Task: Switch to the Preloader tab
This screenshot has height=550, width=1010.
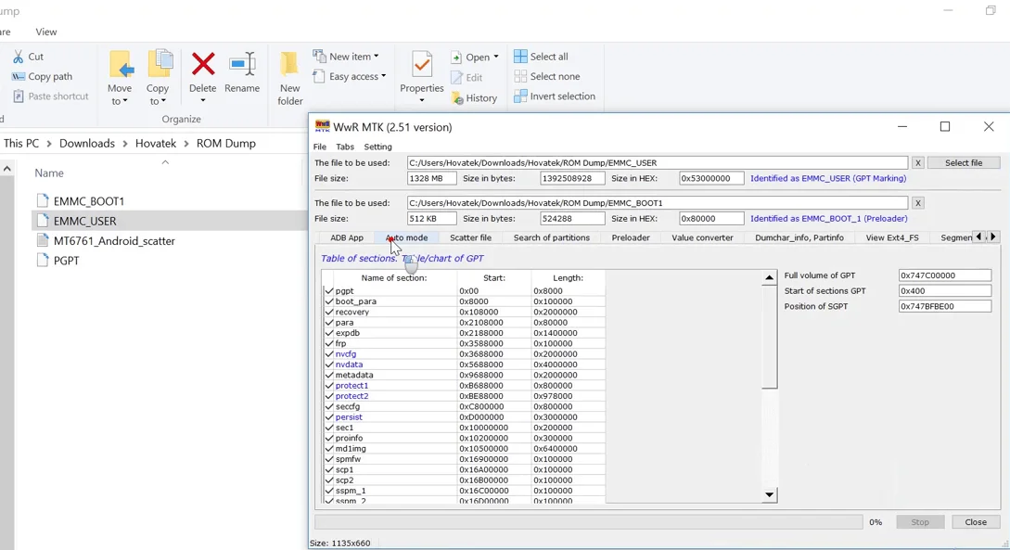Action: (631, 237)
